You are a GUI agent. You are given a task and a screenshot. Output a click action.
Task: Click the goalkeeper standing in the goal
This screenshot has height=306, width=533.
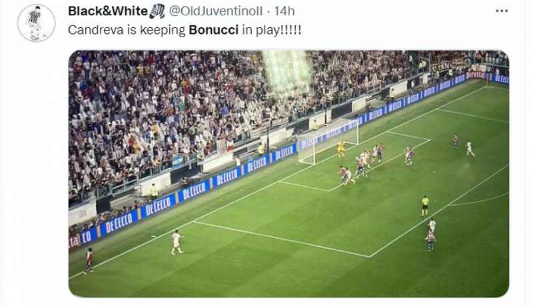pos(340,149)
